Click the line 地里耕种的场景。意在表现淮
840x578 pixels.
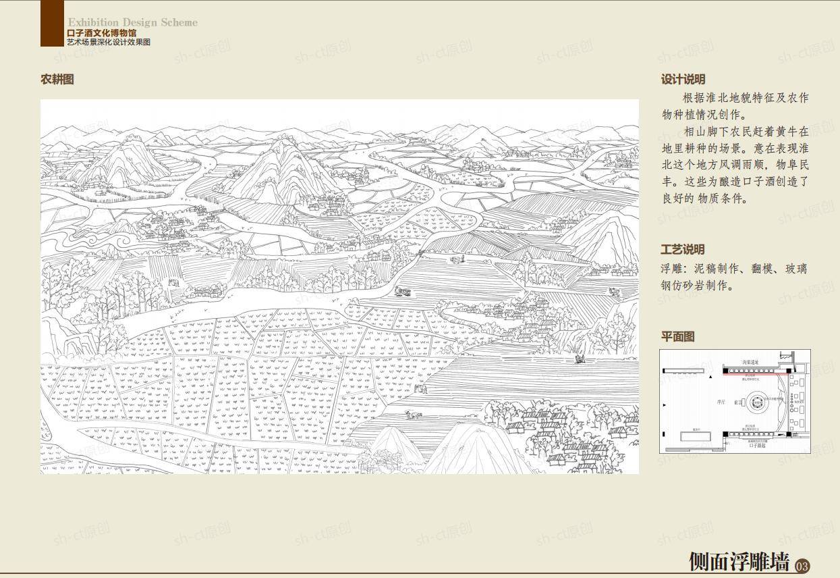coord(735,149)
